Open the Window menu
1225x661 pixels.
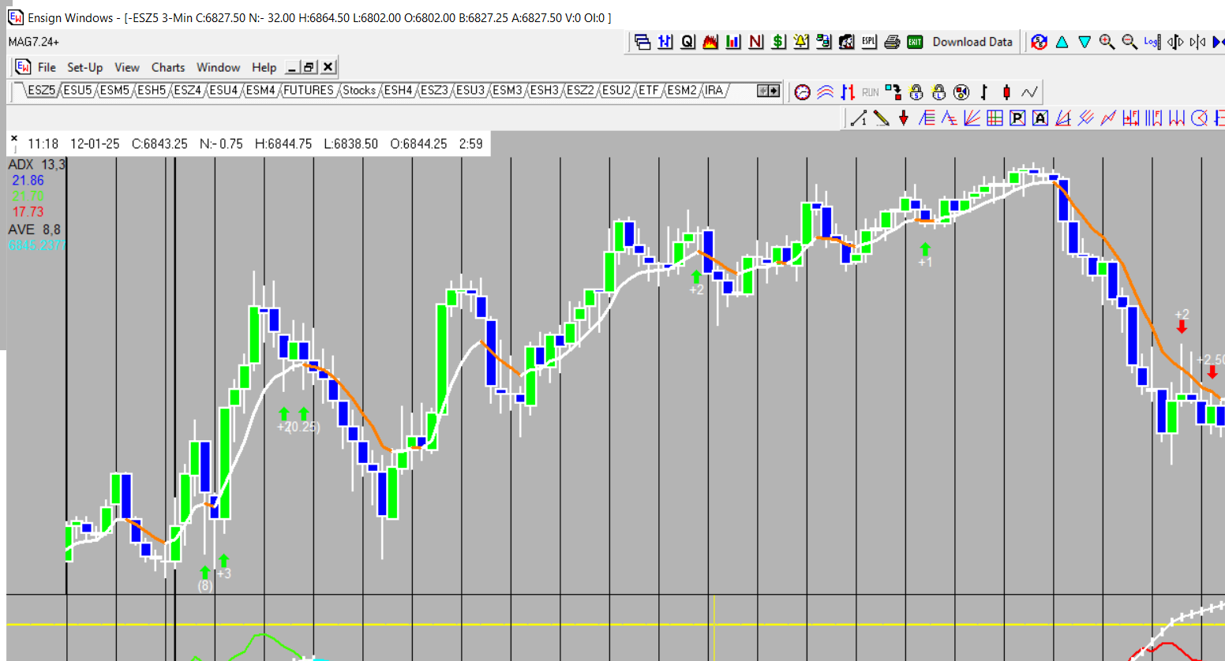tap(218, 68)
